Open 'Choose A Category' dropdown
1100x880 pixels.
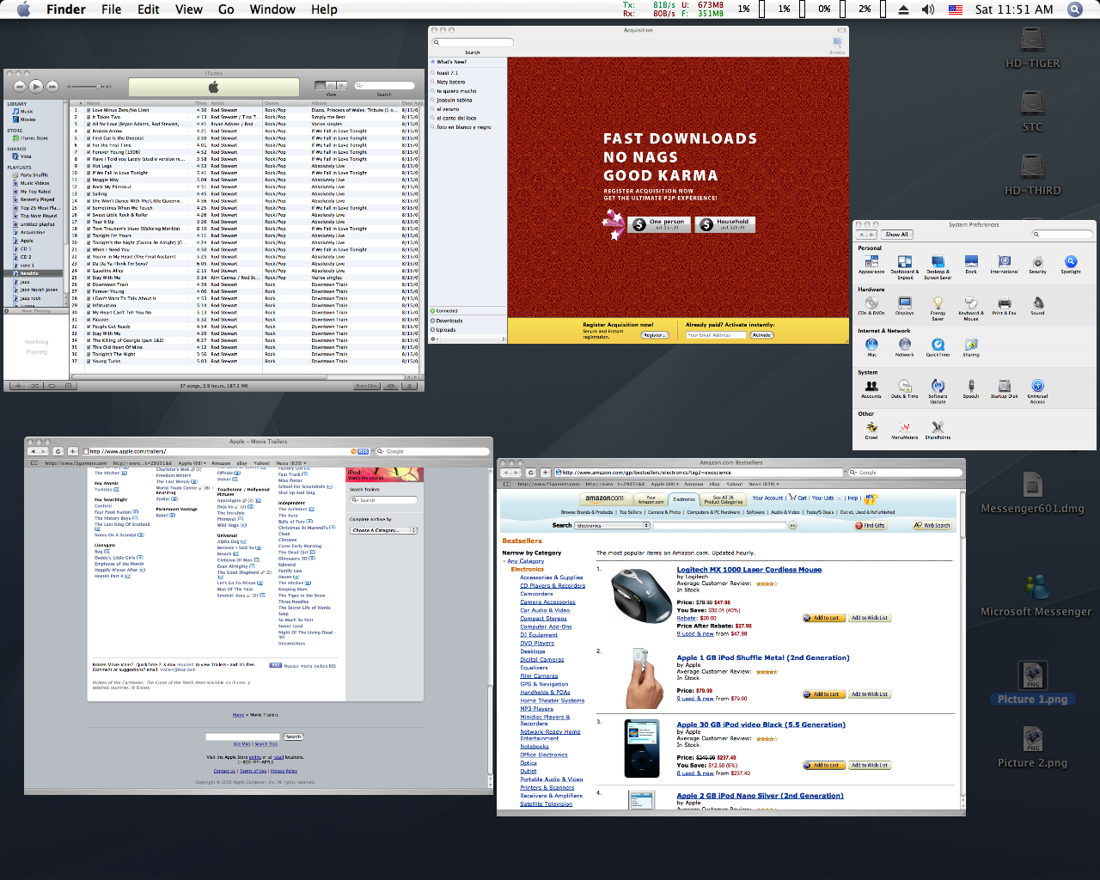(x=383, y=530)
